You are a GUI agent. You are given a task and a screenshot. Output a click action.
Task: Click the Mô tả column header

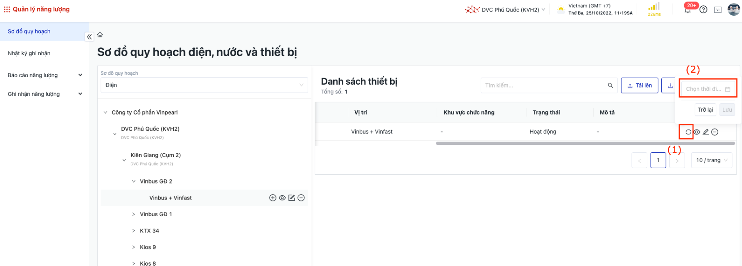coord(607,112)
